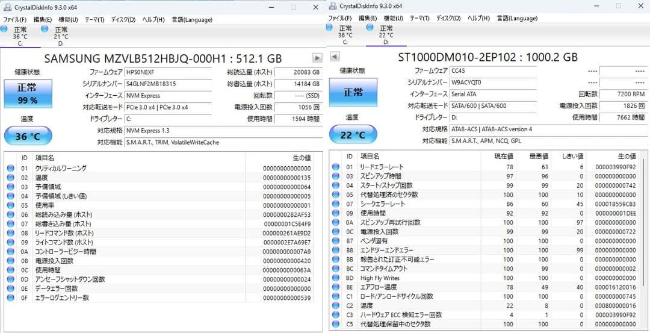Select C: drive tab in right window
The height and width of the screenshot is (333, 650).
[345, 35]
